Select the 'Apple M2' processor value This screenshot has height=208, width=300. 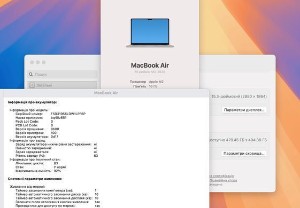[x=156, y=82]
